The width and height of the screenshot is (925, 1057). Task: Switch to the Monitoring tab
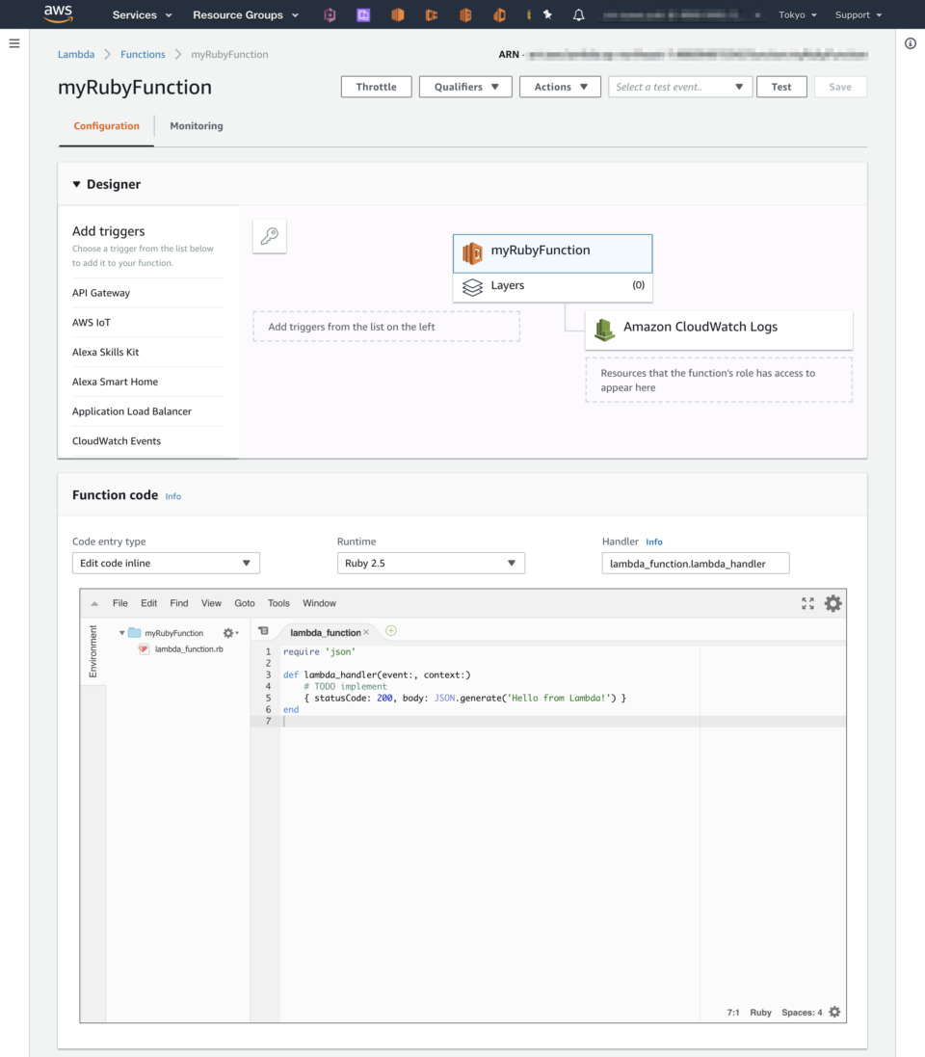coord(196,125)
